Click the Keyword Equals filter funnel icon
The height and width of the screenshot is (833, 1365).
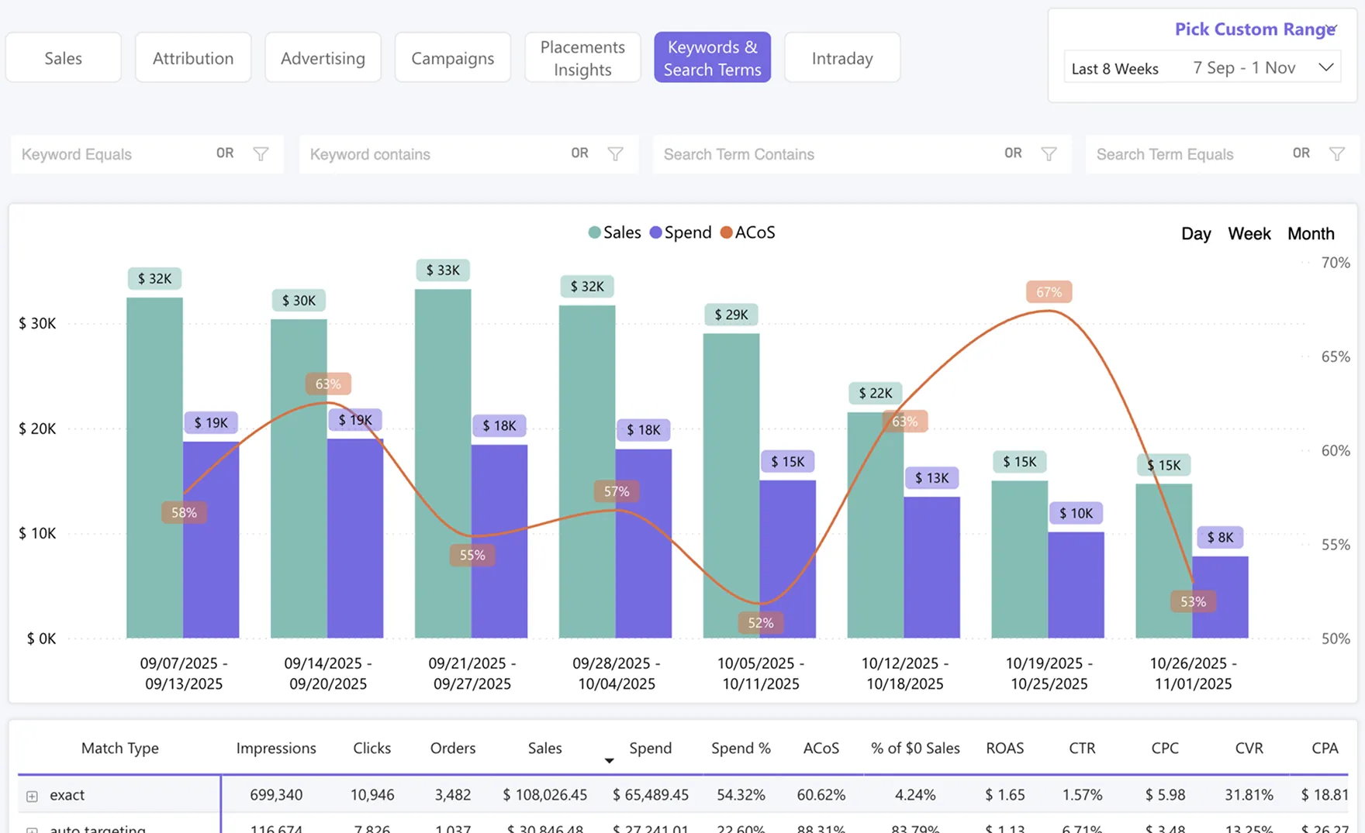261,154
